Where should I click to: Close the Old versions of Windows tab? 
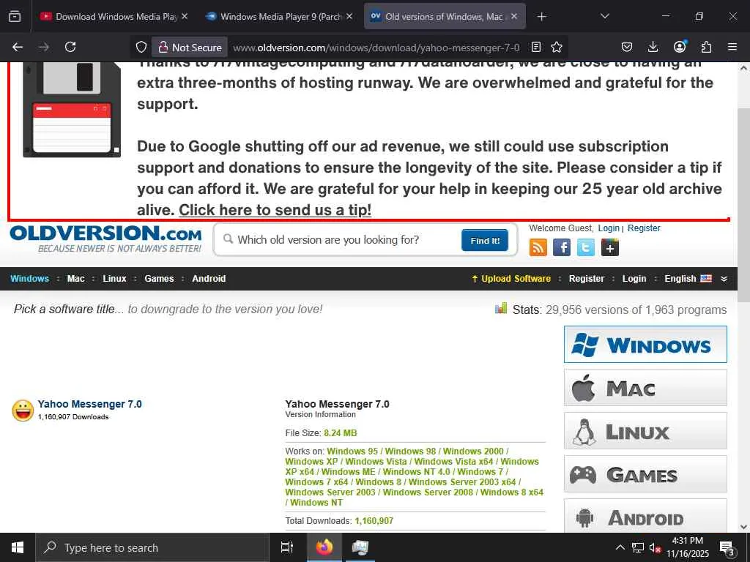513,16
